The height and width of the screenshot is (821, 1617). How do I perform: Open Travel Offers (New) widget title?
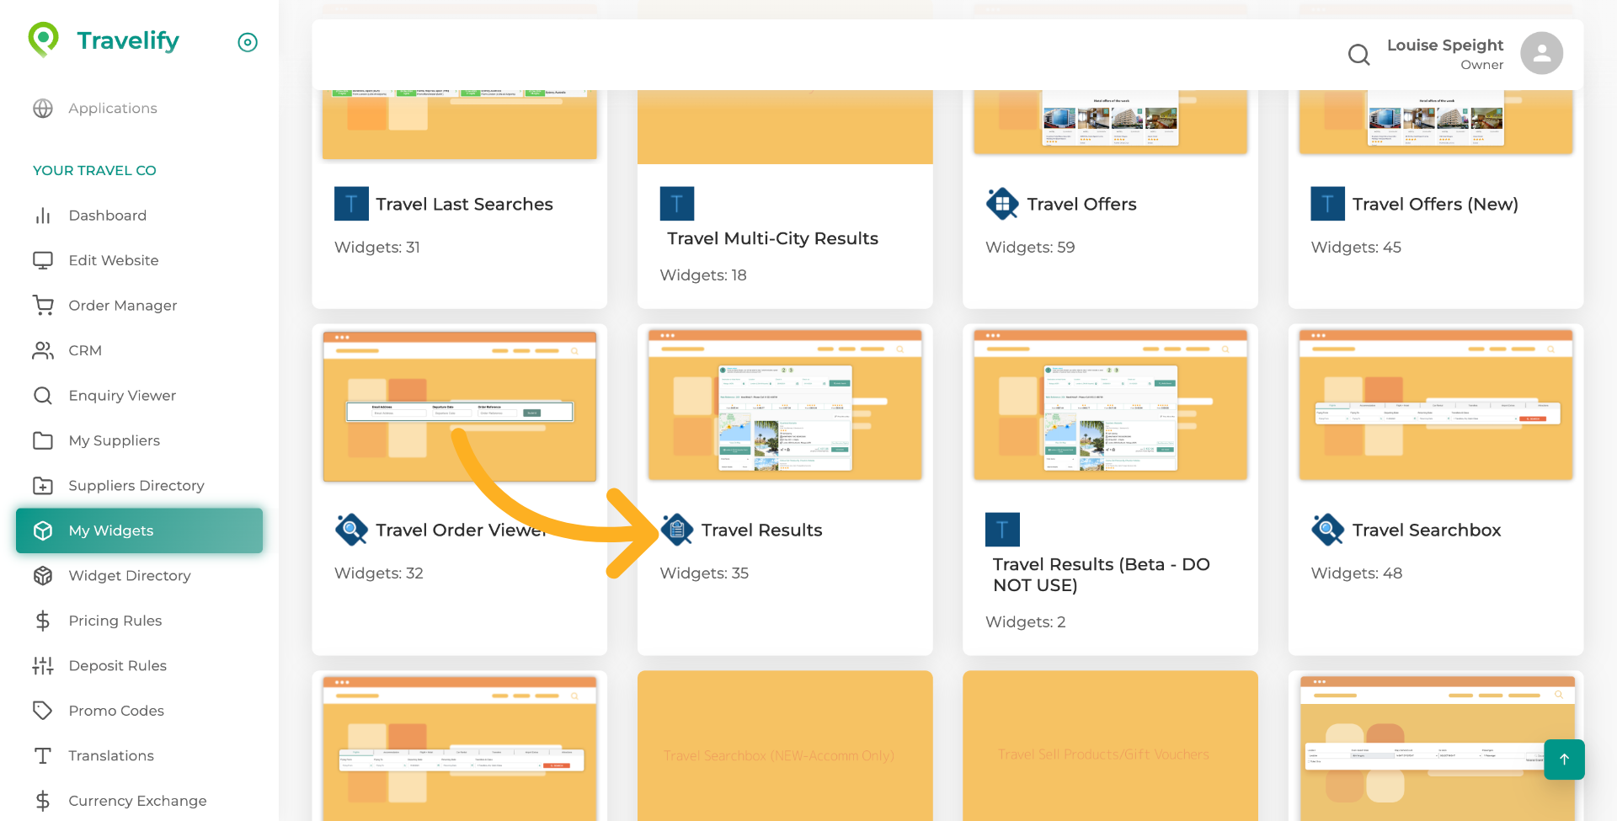(1435, 205)
